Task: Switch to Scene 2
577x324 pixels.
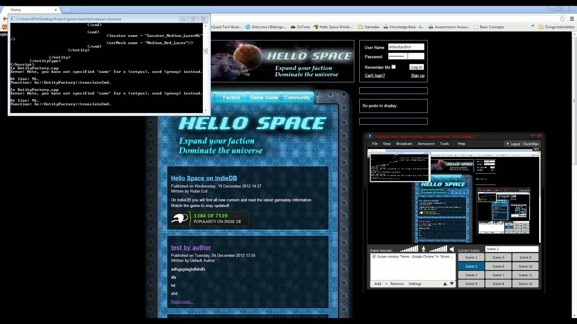Action: (471, 266)
